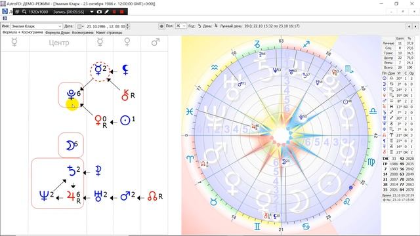The height and width of the screenshot is (236, 420).
Task: Click the small icon below app menu
Action: coord(5,18)
